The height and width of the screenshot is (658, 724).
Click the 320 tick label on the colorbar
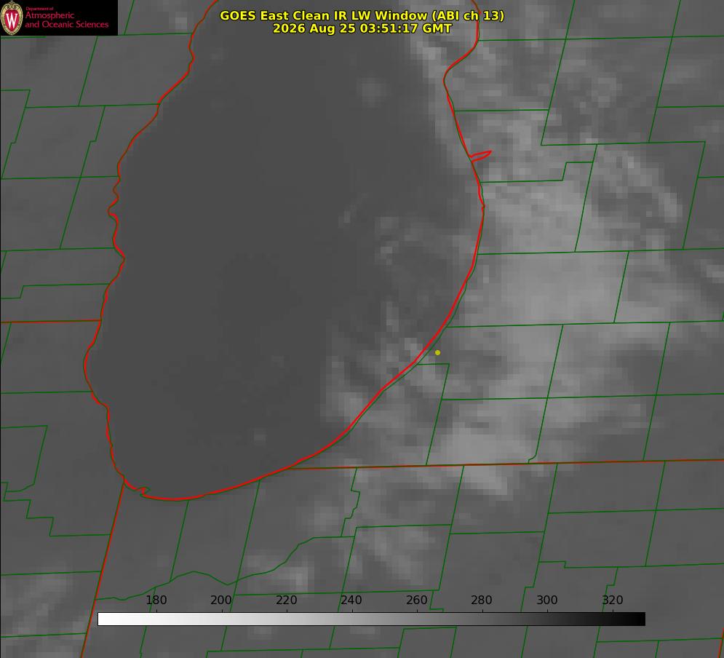(613, 600)
